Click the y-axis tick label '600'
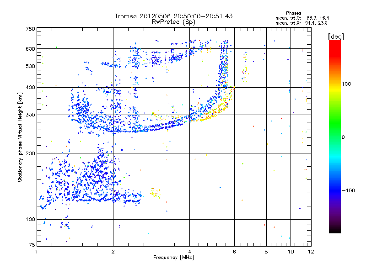366x274 pixels. coord(30,49)
